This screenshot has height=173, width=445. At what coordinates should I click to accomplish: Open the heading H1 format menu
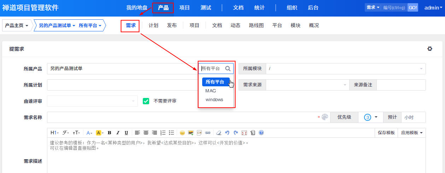coord(54,133)
